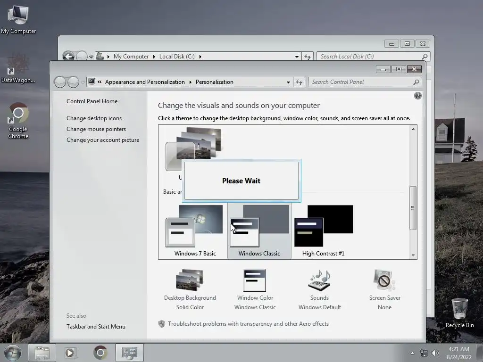
Task: Expand arrow after Local Disk (C:)
Action: point(200,57)
